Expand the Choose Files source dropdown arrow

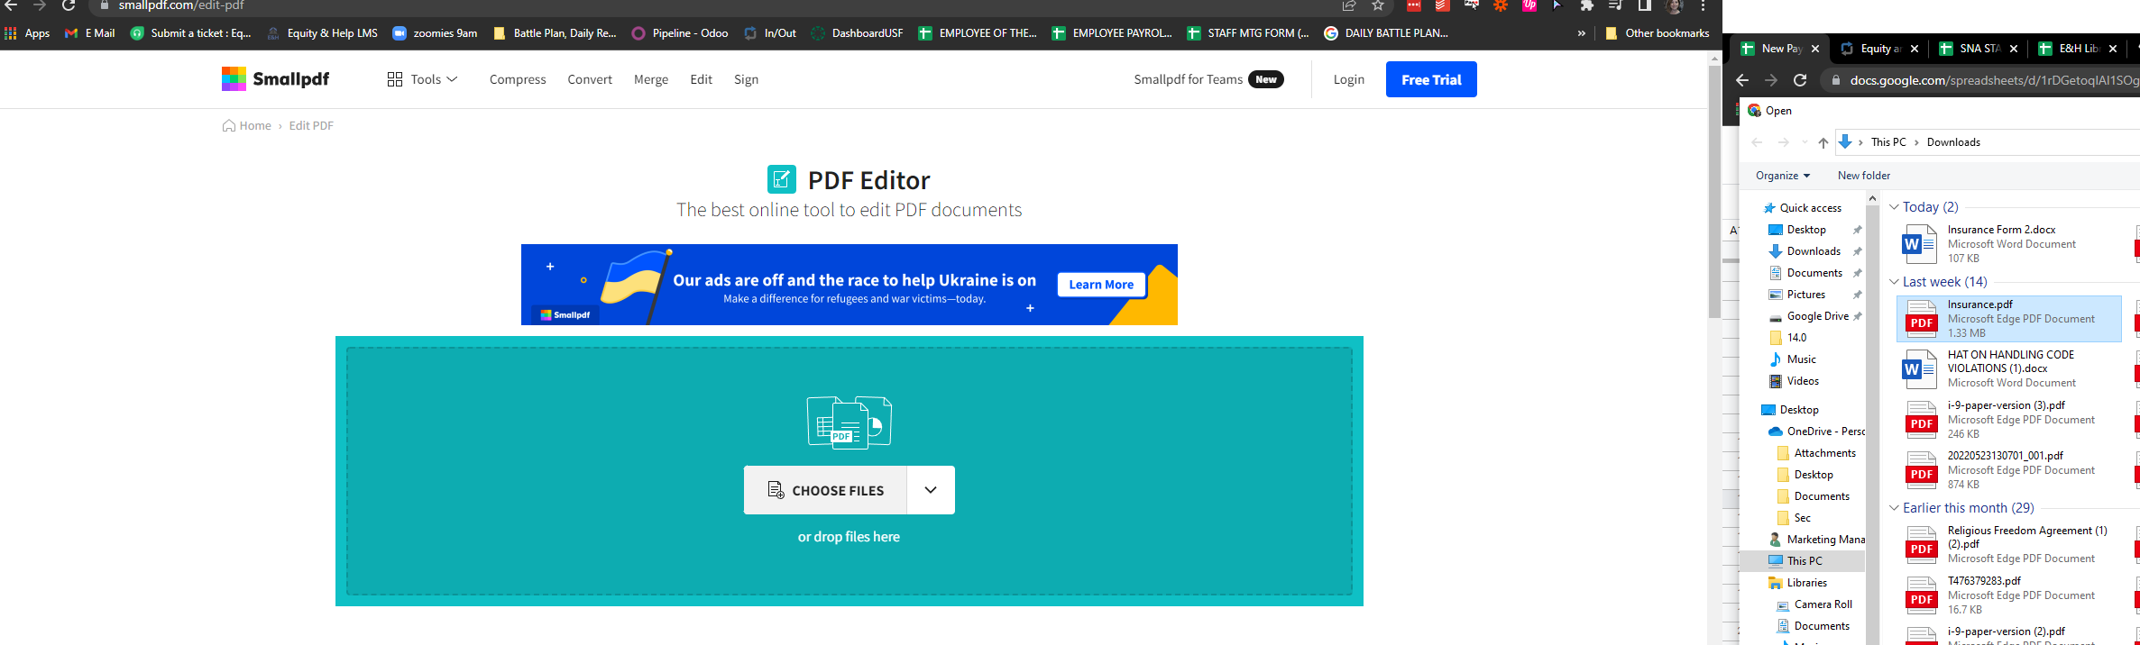point(931,490)
